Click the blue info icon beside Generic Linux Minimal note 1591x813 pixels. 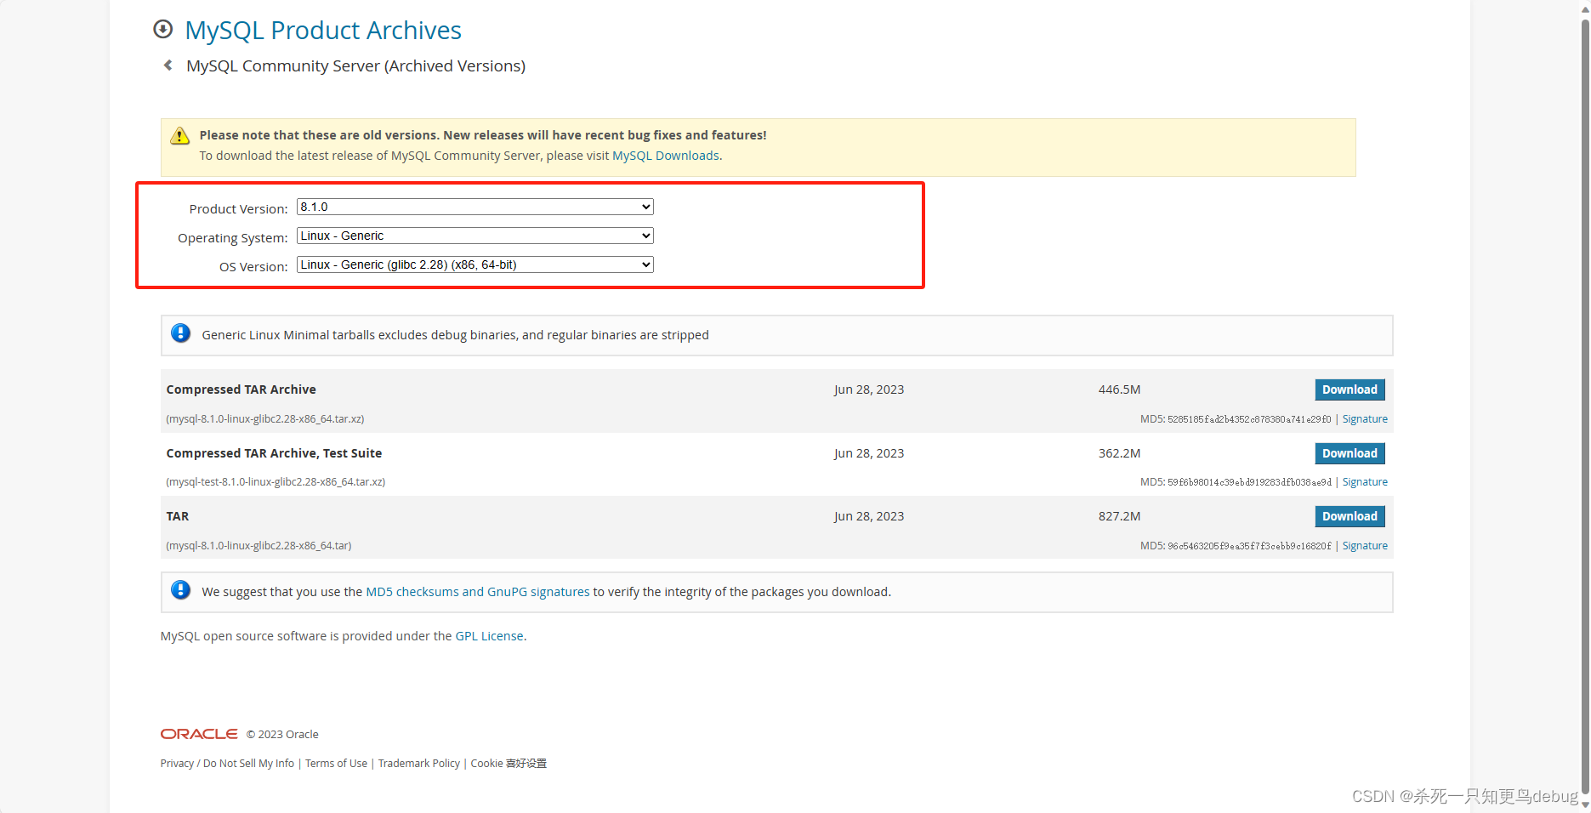pos(181,333)
